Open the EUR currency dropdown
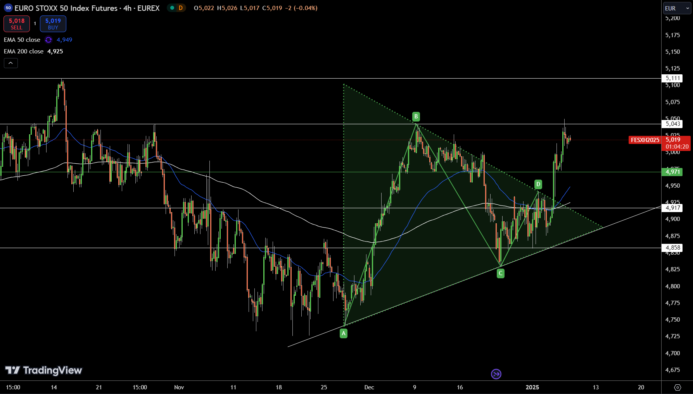The image size is (693, 394). click(x=677, y=8)
